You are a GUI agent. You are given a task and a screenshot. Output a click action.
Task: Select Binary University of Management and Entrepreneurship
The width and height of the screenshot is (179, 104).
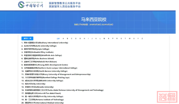tap(56, 74)
